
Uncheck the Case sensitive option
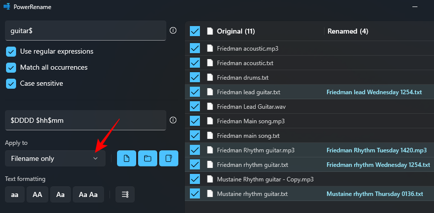(x=11, y=84)
